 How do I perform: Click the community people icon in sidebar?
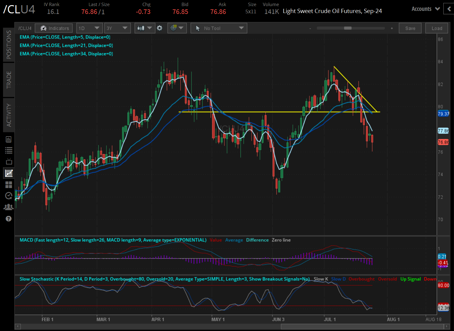coord(8,207)
